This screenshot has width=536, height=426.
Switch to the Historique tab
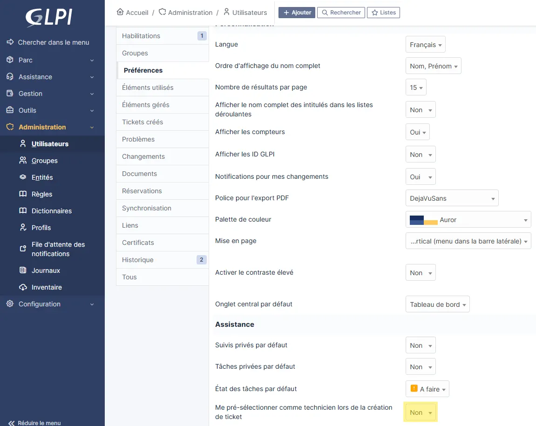(138, 260)
